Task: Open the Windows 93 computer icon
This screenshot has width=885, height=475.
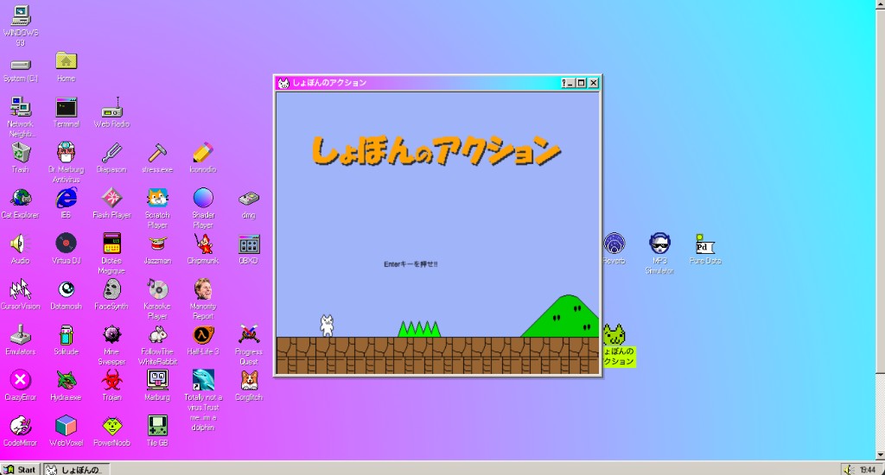Action: 21,16
